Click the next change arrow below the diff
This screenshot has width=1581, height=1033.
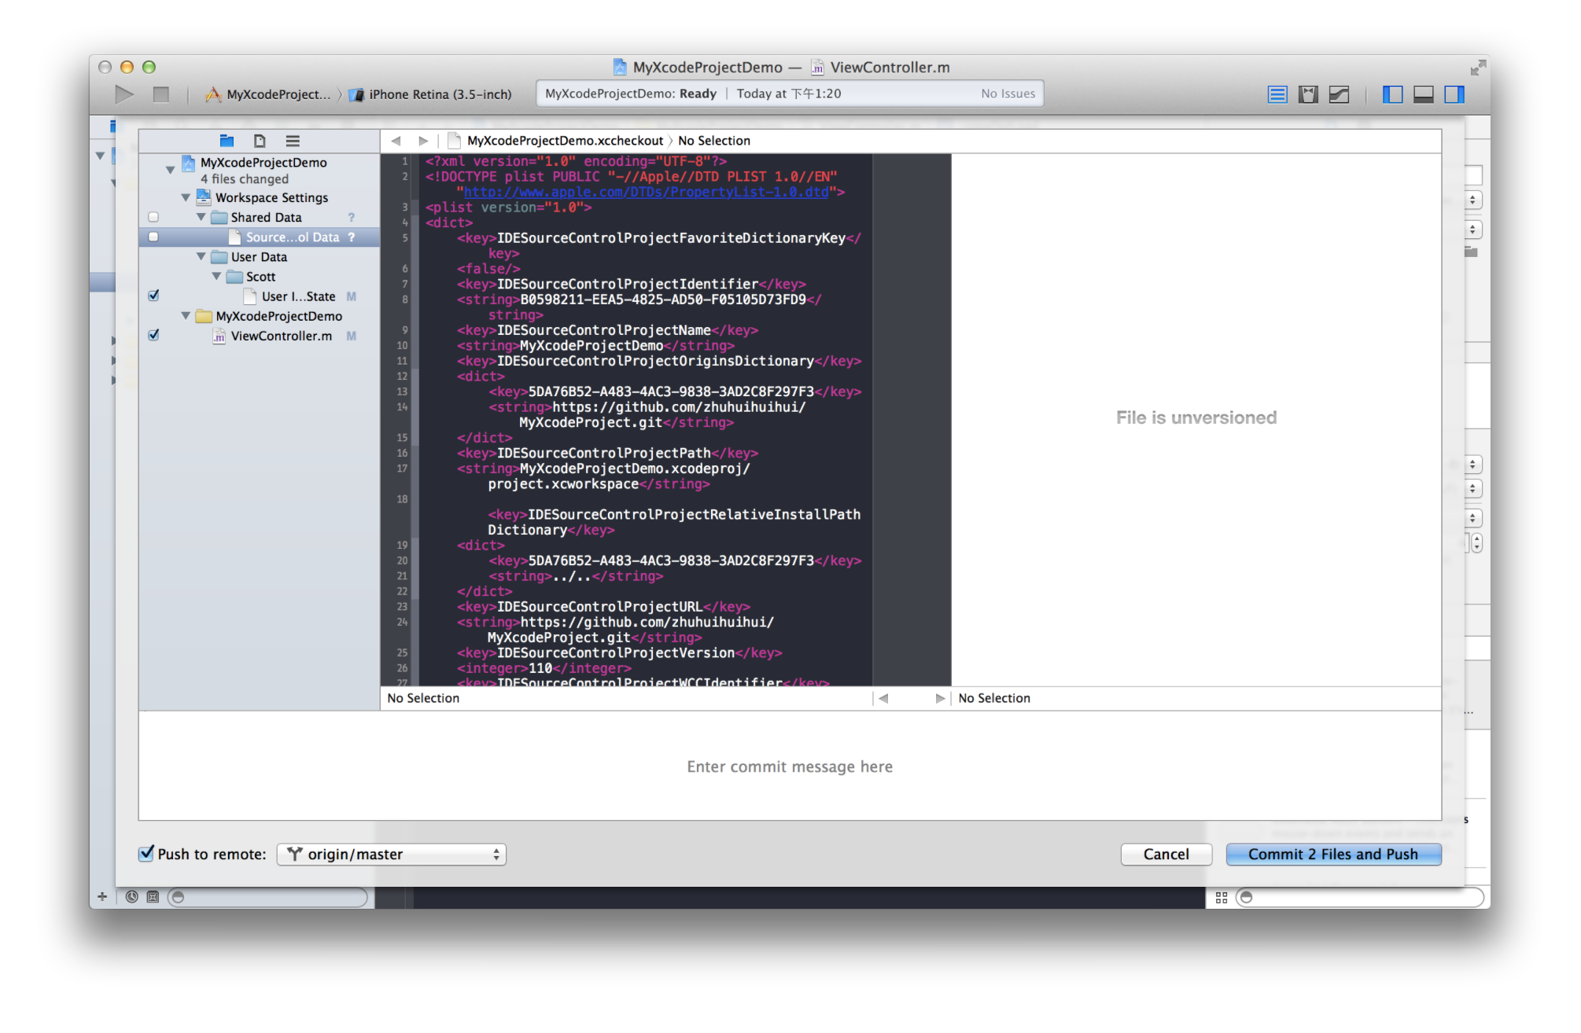[939, 698]
